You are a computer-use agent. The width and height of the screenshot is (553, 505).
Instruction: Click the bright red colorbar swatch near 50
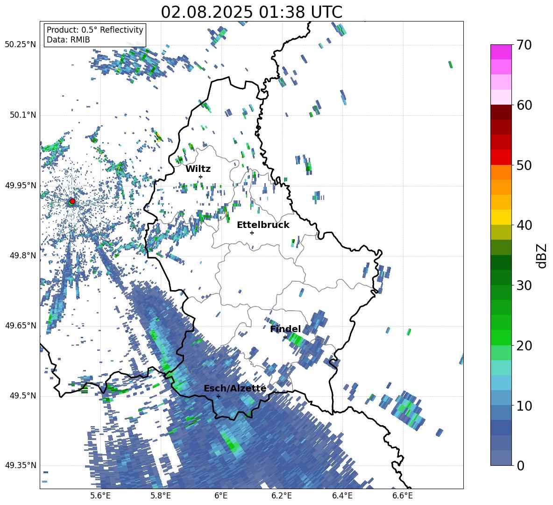point(501,157)
